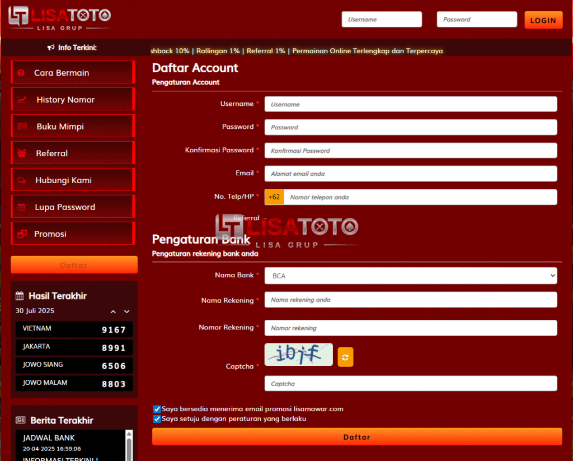
Task: Submit the form with bottom Daftar button
Action: 357,437
